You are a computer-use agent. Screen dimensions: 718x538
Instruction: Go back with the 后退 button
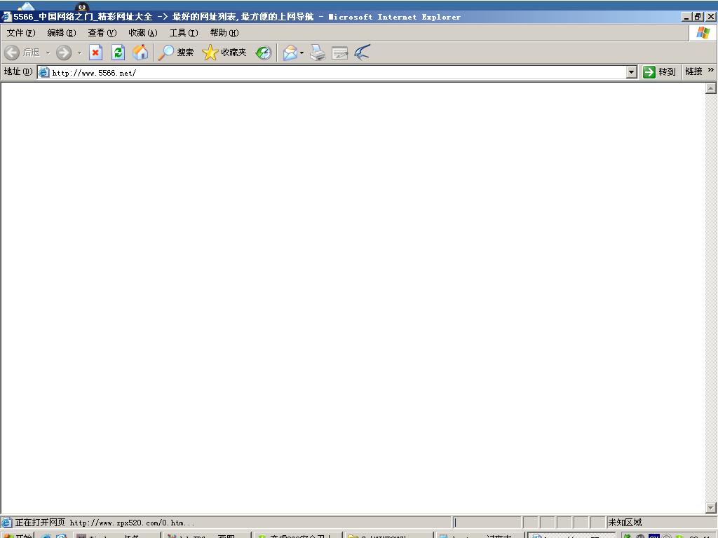22,53
